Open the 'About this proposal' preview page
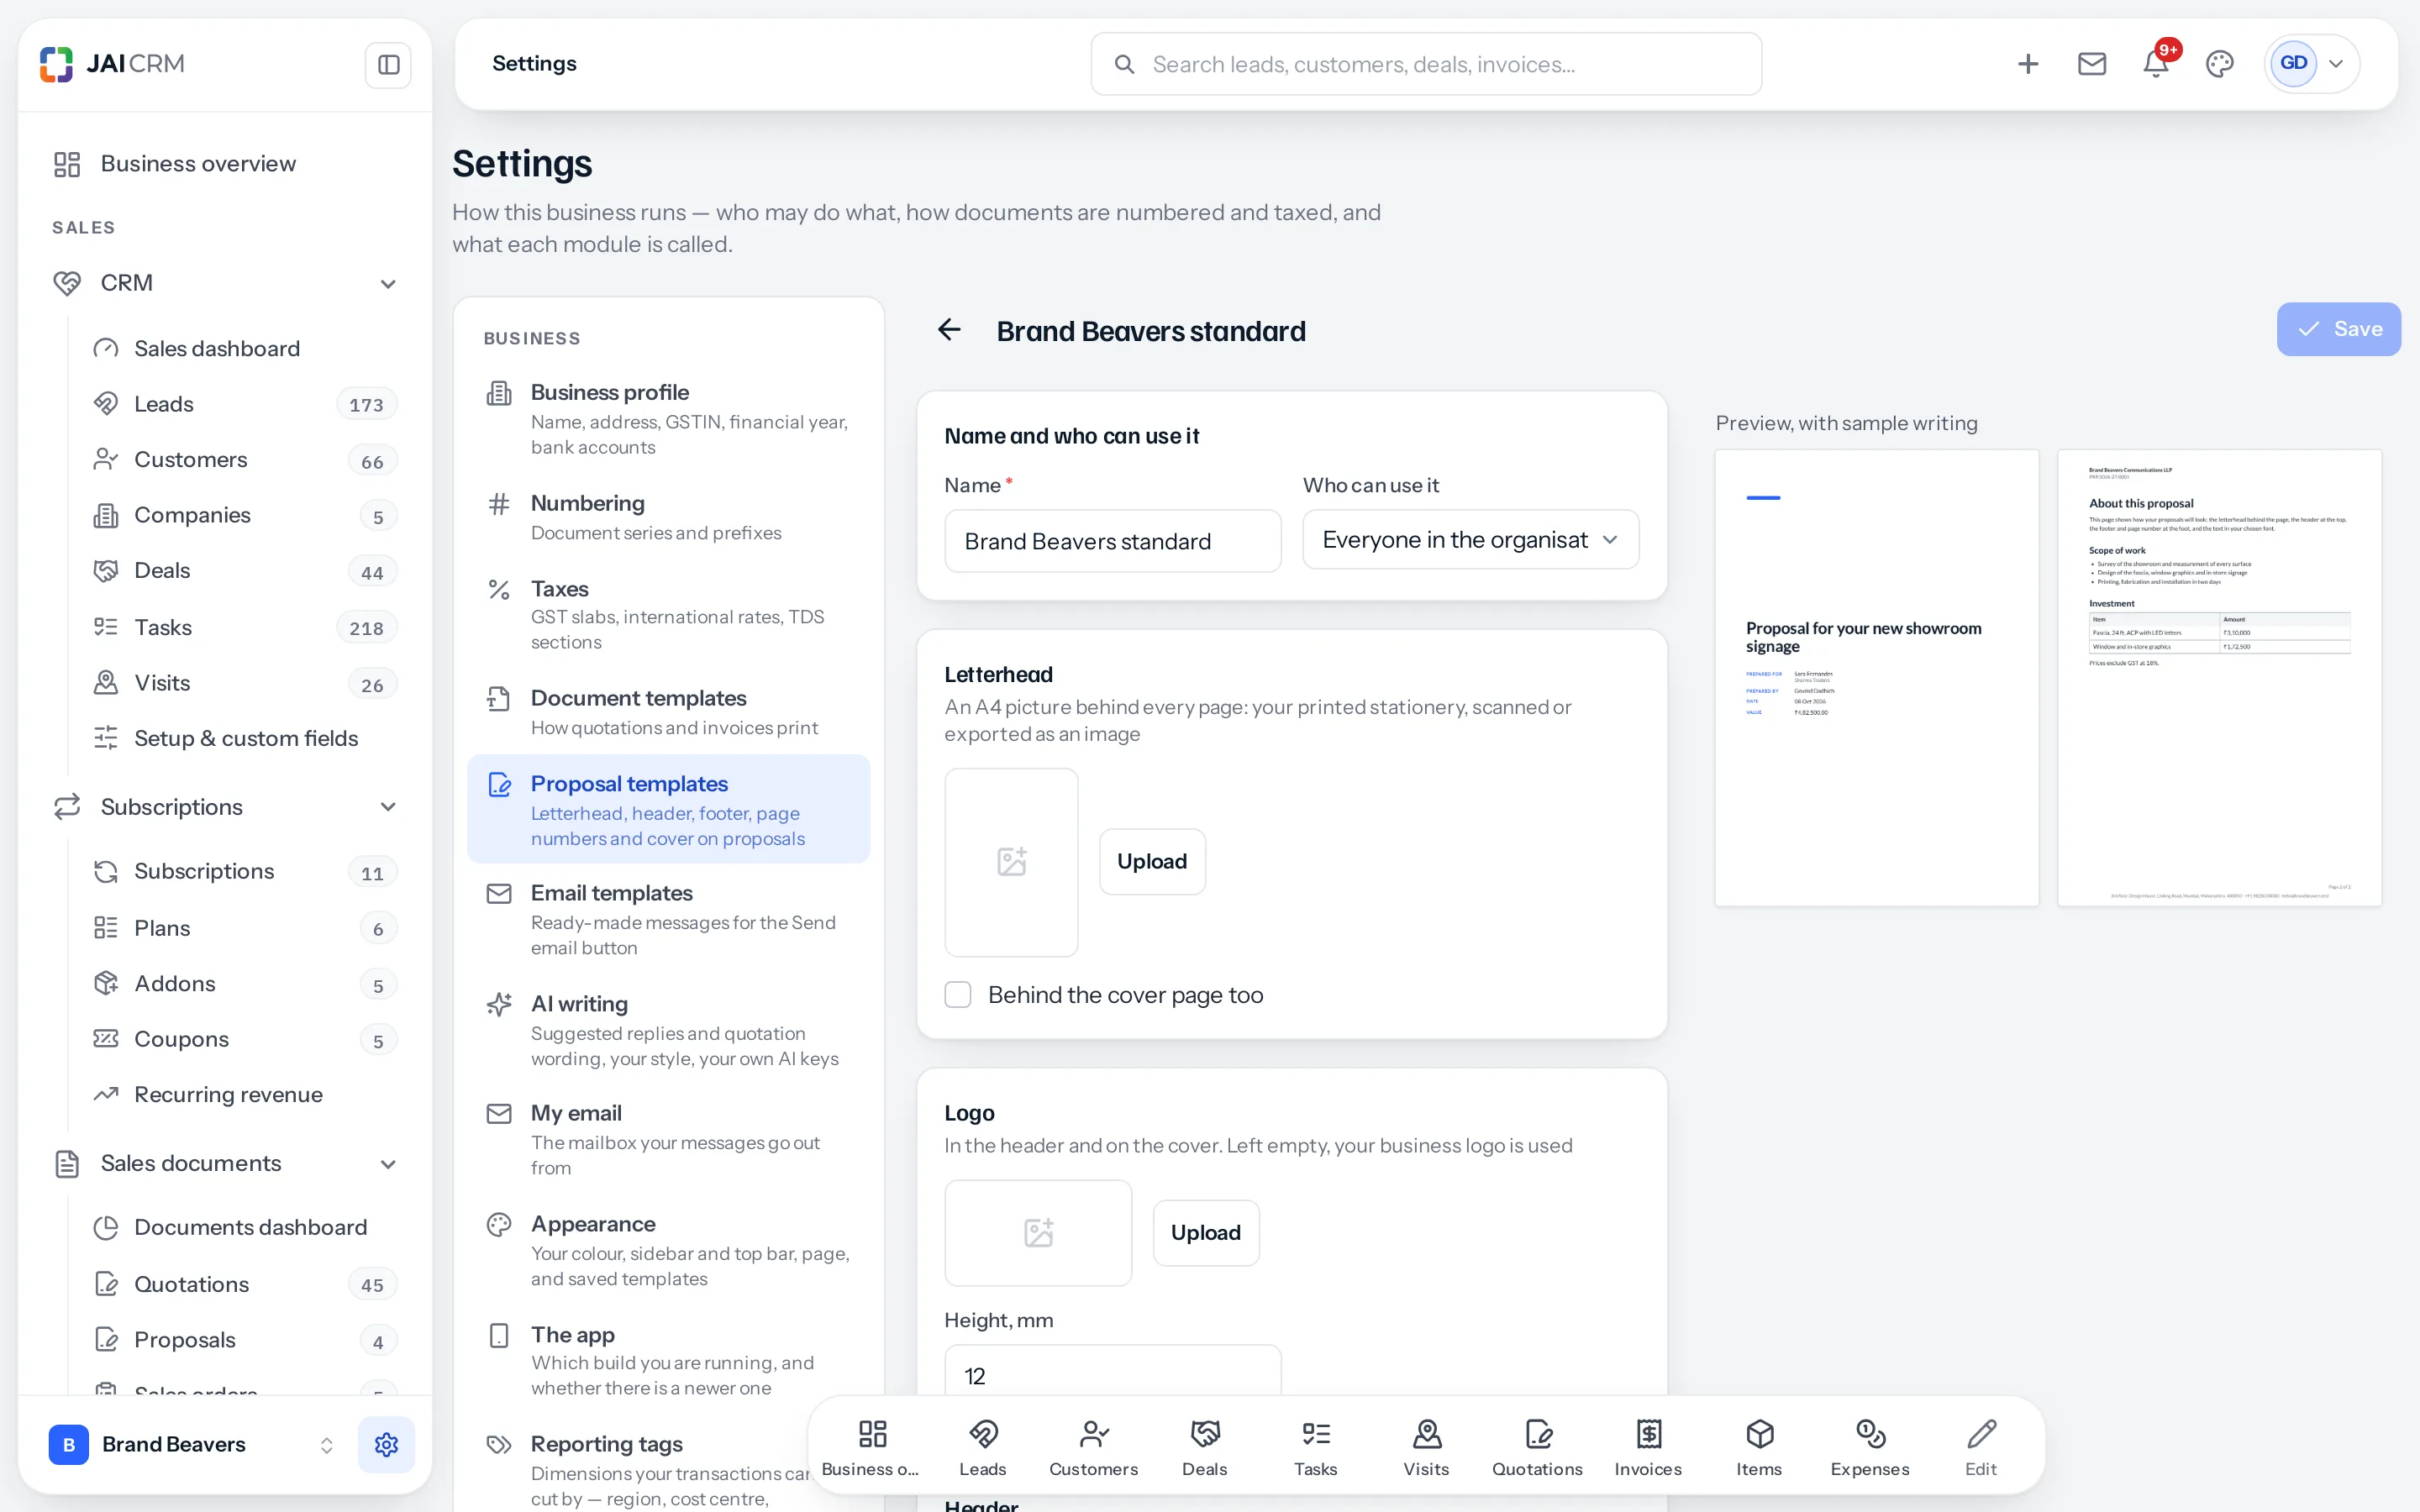Image resolution: width=2420 pixels, height=1512 pixels. pyautogui.click(x=2219, y=678)
